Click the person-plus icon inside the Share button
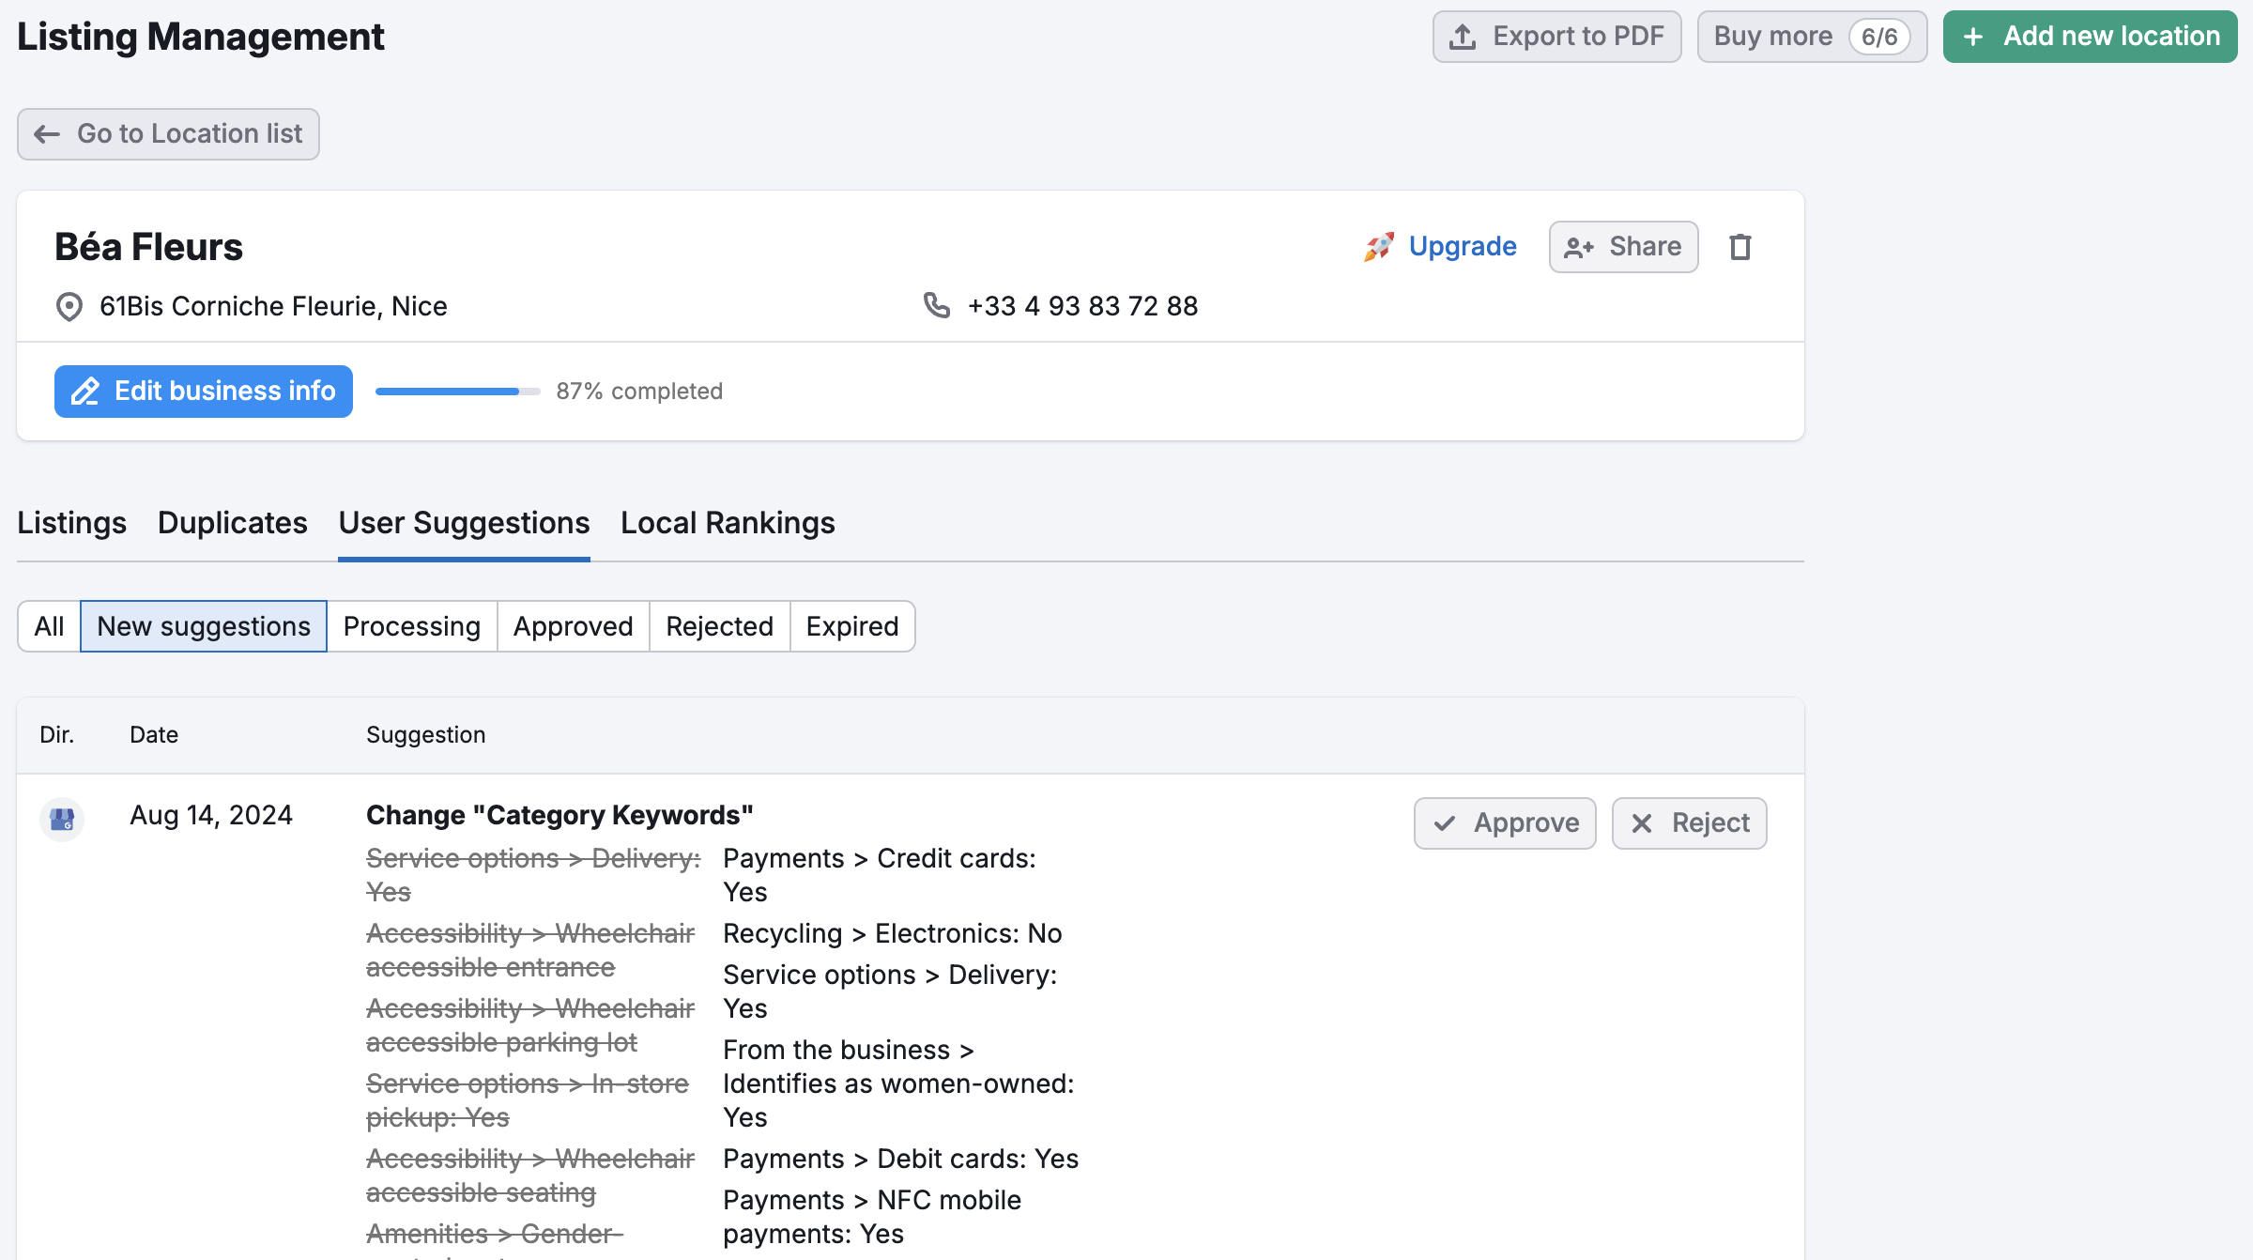The image size is (2253, 1260). [x=1578, y=247]
